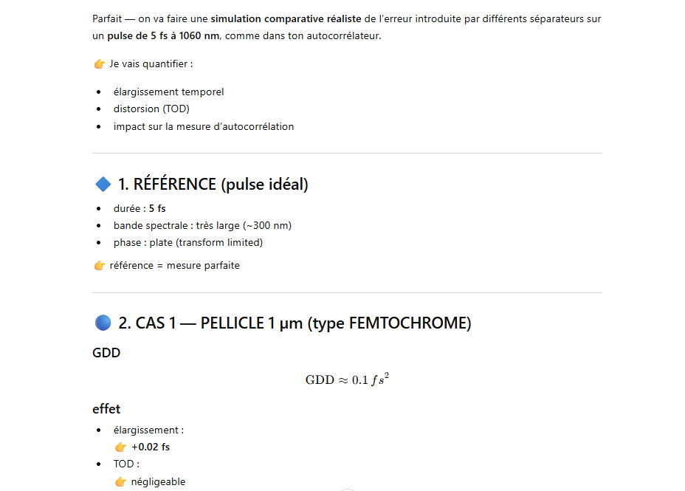The width and height of the screenshot is (685, 491).
Task: Click 'impact sur la mesure d'autocorrélation' bullet
Action: [x=204, y=127]
